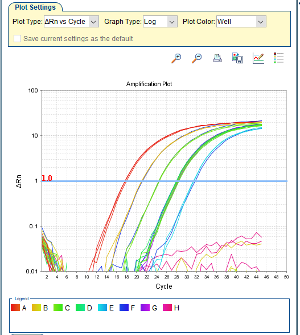This screenshot has height=335, width=300.
Task: Print the amplification plot
Action: tap(217, 58)
